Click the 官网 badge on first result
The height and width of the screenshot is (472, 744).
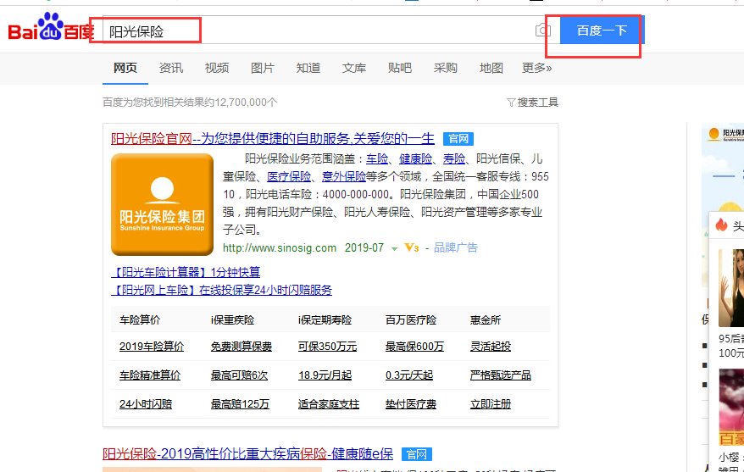[458, 138]
